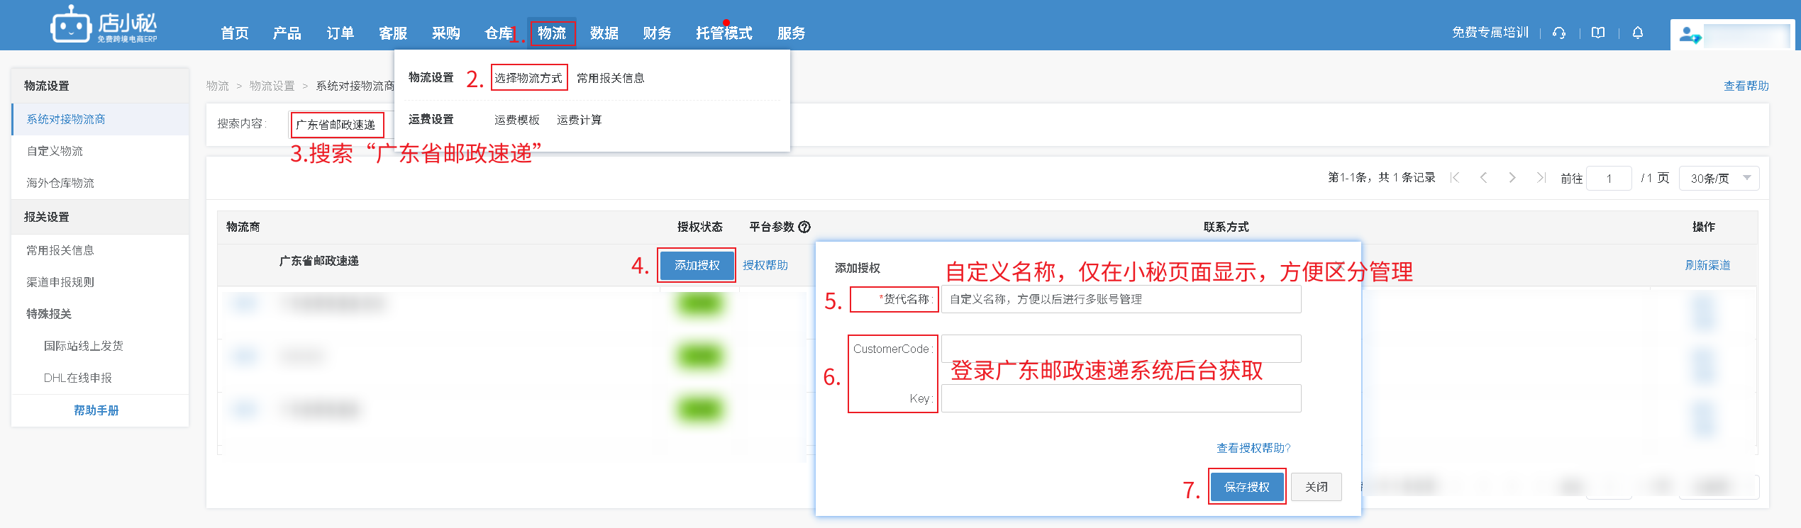Click the 店小秘 robot logo
Viewport: 1801px width, 528px height.
point(71,26)
